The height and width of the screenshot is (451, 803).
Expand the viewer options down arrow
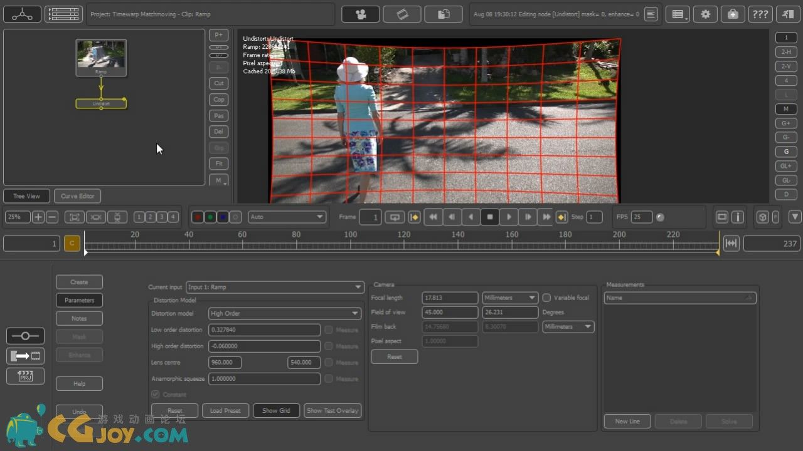click(795, 217)
